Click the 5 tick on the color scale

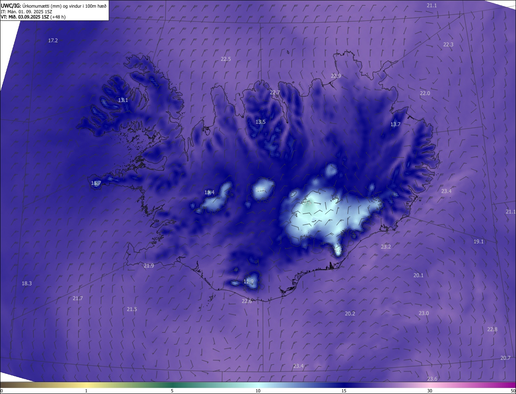[x=172, y=391]
